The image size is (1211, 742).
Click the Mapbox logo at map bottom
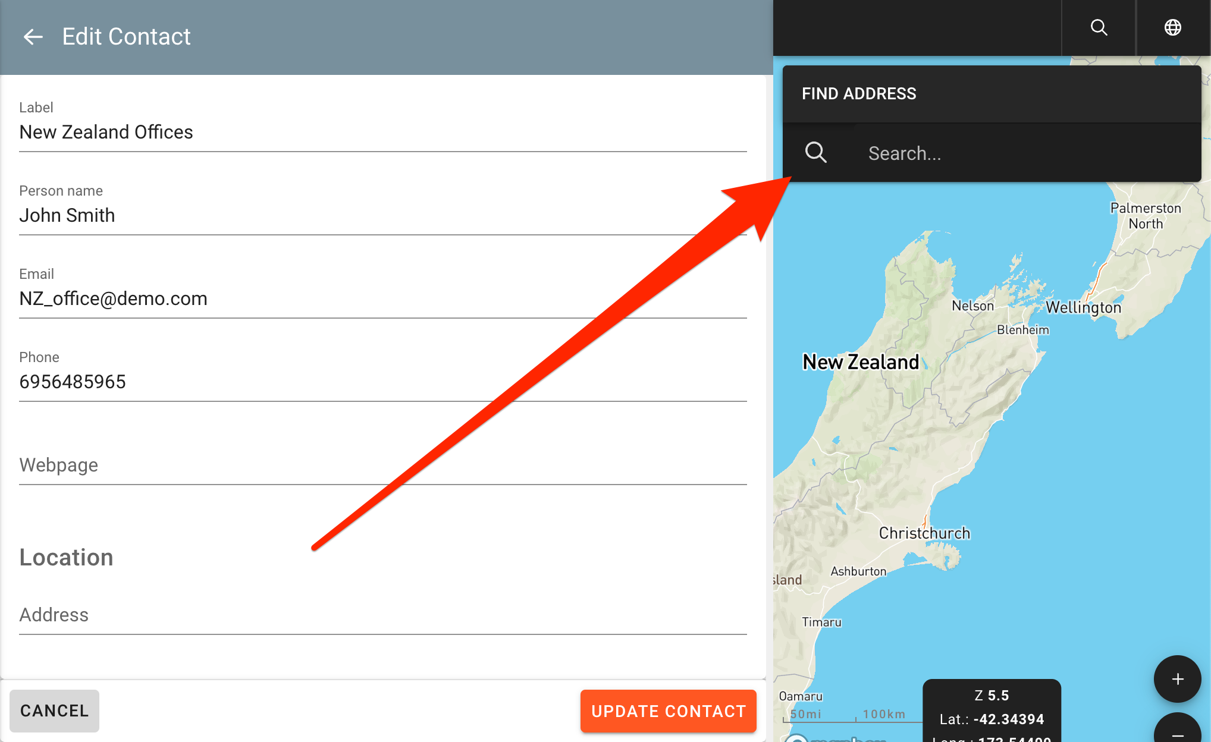pyautogui.click(x=833, y=738)
